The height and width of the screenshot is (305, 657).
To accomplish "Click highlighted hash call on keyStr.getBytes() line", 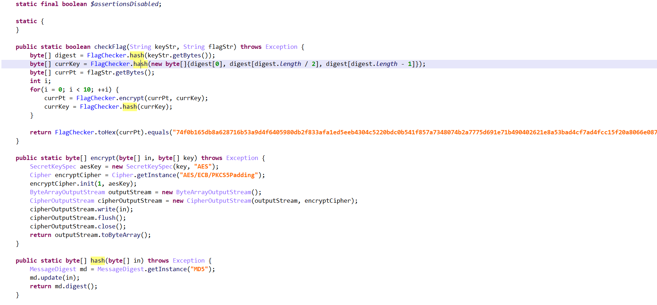I will click(x=137, y=55).
